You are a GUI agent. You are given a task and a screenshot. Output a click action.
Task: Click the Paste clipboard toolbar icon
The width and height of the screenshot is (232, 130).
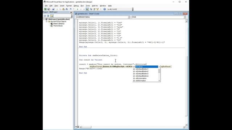(63, 9)
